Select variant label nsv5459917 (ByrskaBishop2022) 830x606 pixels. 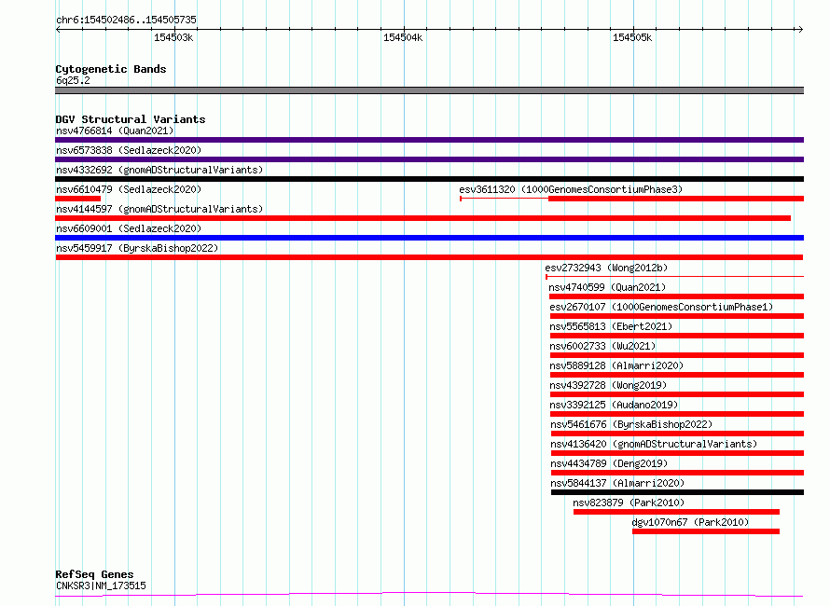click(x=137, y=248)
